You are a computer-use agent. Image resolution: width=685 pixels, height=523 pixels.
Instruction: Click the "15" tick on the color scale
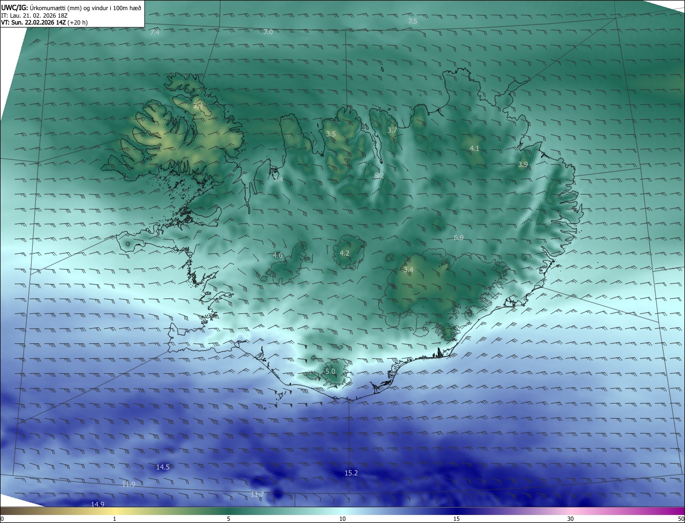(x=456, y=519)
